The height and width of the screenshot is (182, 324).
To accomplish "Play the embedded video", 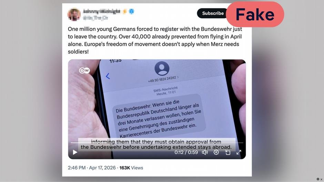I will point(75,152).
